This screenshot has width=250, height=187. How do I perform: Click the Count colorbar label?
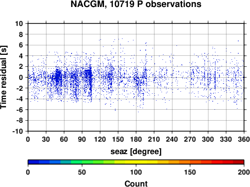tap(136, 184)
